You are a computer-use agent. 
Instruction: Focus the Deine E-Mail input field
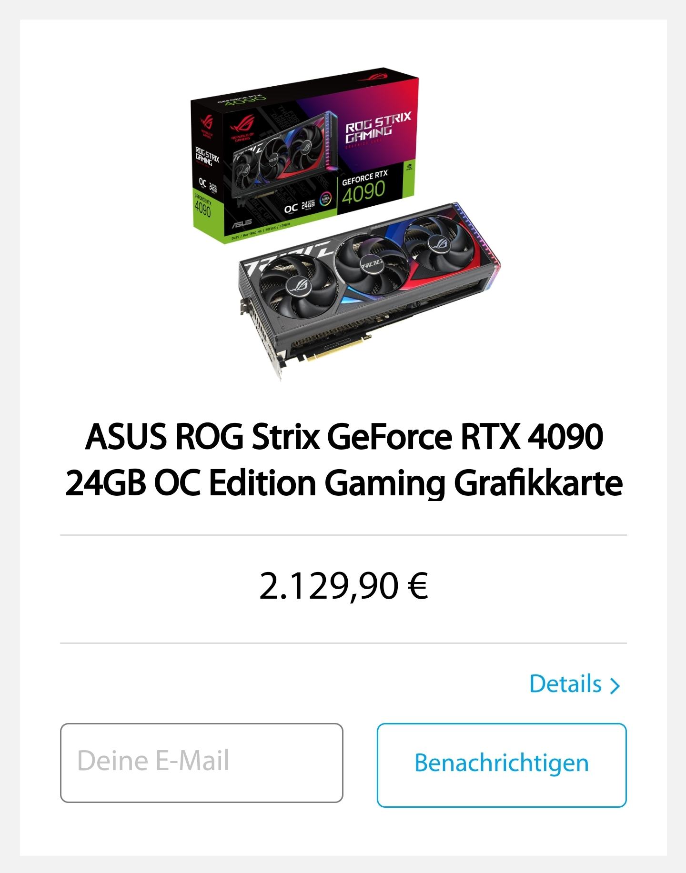(202, 763)
